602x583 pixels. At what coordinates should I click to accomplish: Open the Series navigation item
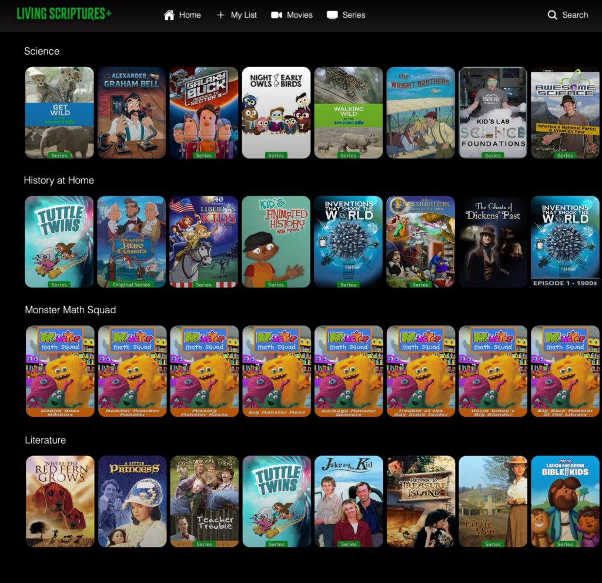coord(346,15)
